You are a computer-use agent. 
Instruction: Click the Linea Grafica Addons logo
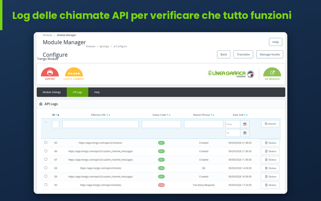231,74
